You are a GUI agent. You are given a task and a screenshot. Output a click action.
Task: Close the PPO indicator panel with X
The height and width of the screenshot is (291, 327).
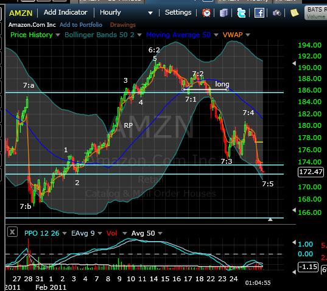coord(12,232)
